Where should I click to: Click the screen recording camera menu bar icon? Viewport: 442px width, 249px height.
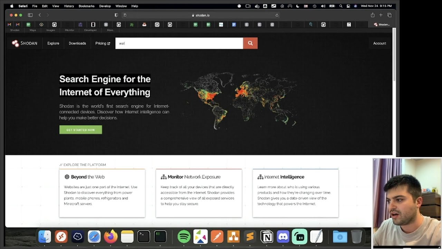point(248,6)
